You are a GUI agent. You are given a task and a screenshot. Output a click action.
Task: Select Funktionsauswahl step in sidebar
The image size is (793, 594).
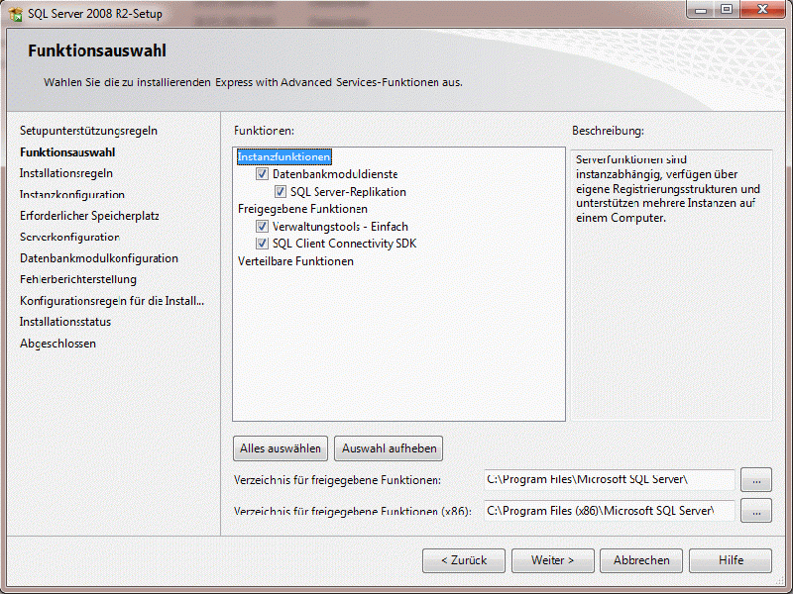[x=67, y=152]
